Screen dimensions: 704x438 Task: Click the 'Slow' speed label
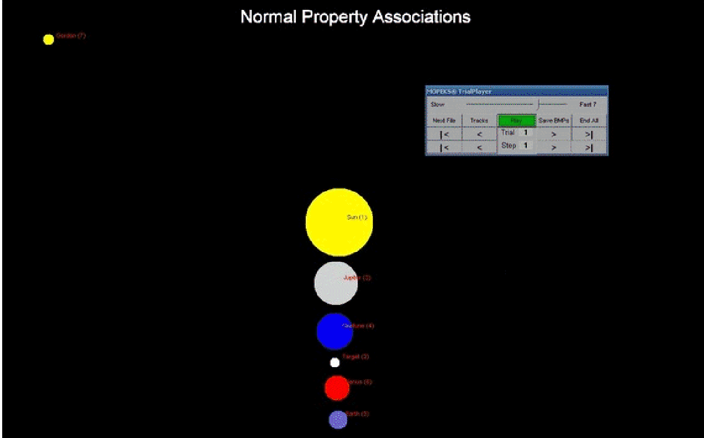[438, 104]
